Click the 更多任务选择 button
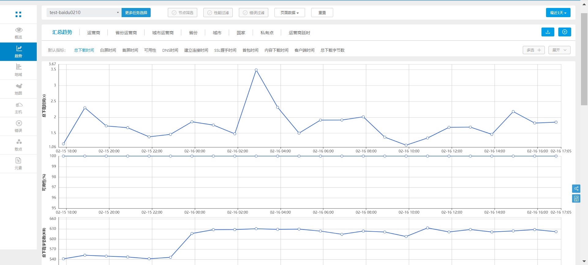Image resolution: width=588 pixels, height=265 pixels. point(136,13)
